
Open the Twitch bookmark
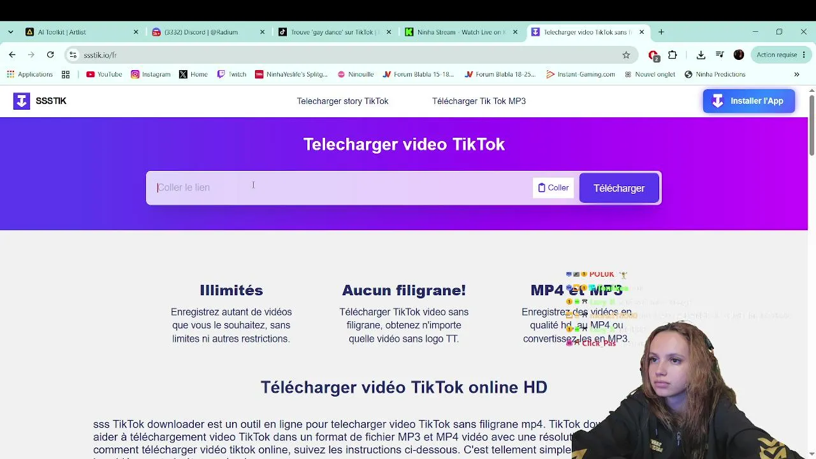point(231,75)
